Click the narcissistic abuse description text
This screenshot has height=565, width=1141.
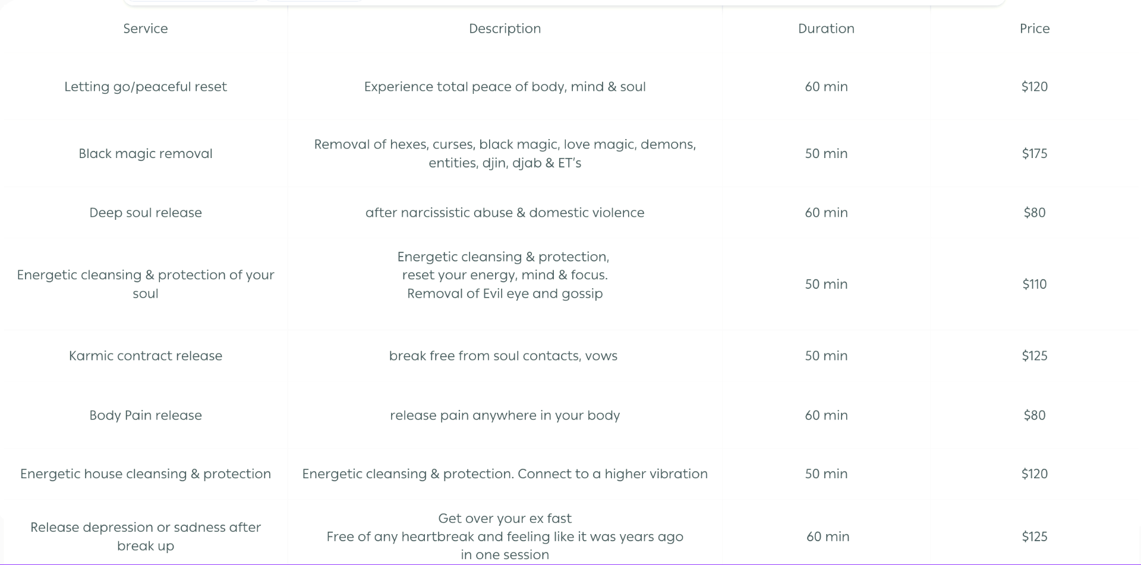(505, 213)
